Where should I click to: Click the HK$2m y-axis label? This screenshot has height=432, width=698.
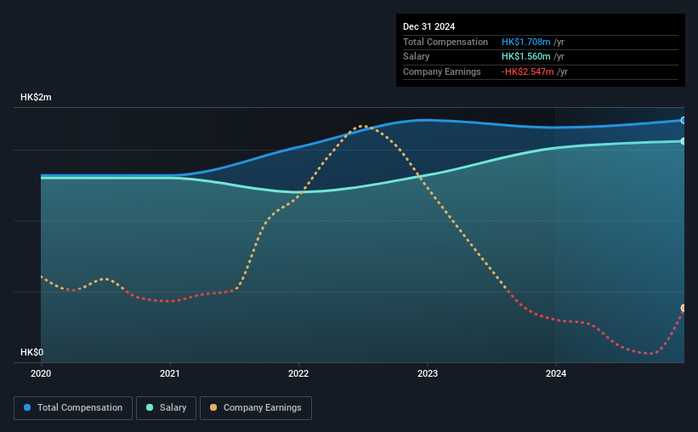(36, 97)
